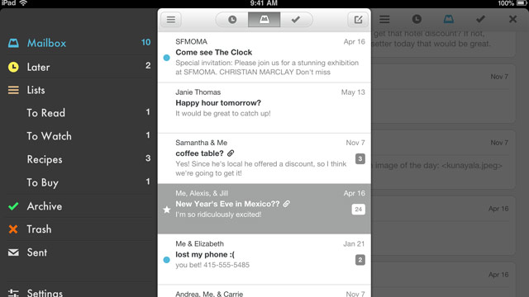Open the lost my phone :( email
This screenshot has width=529, height=297.
(x=264, y=260)
